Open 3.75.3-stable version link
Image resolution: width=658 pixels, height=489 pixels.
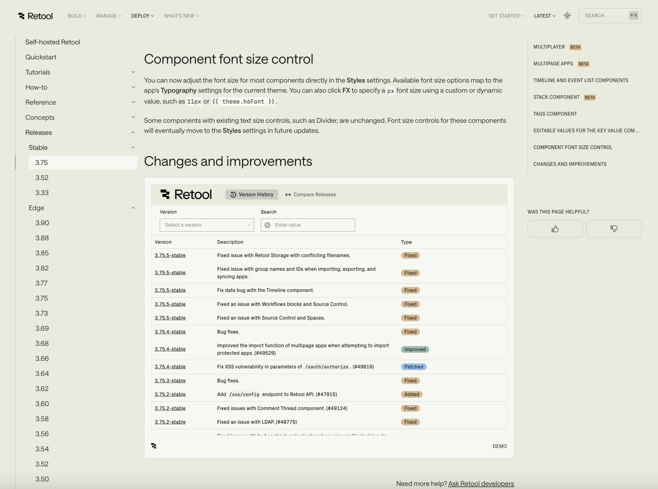(170, 381)
